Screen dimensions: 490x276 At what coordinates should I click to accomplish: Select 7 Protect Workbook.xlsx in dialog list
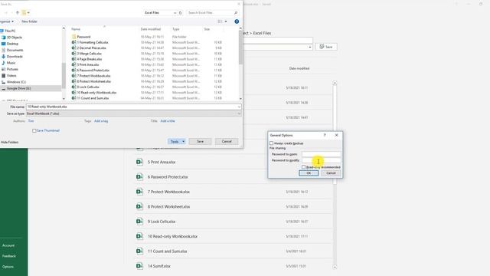click(93, 76)
